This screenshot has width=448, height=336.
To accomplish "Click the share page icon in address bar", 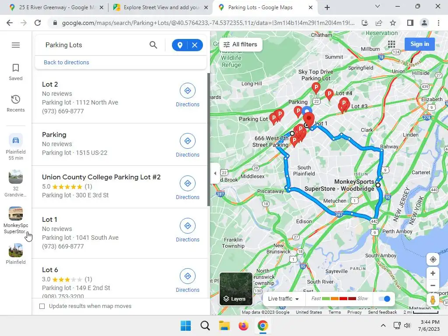I will (x=379, y=23).
